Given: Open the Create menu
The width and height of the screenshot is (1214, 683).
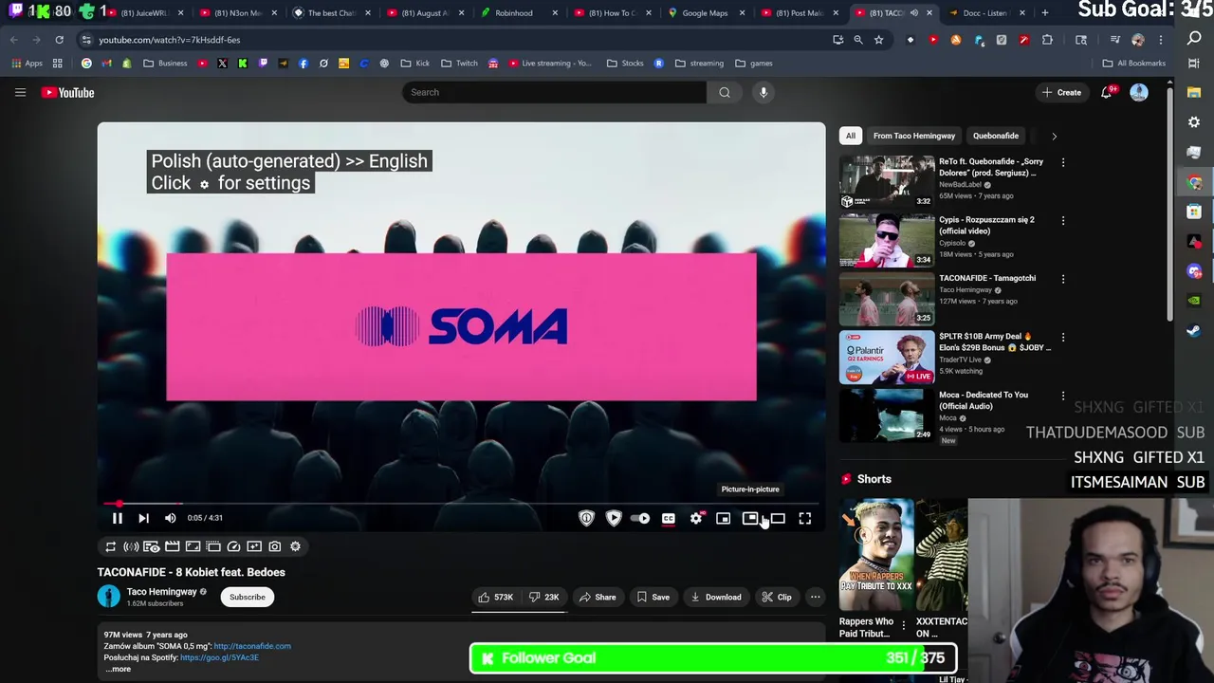Looking at the screenshot, I should click(1061, 92).
